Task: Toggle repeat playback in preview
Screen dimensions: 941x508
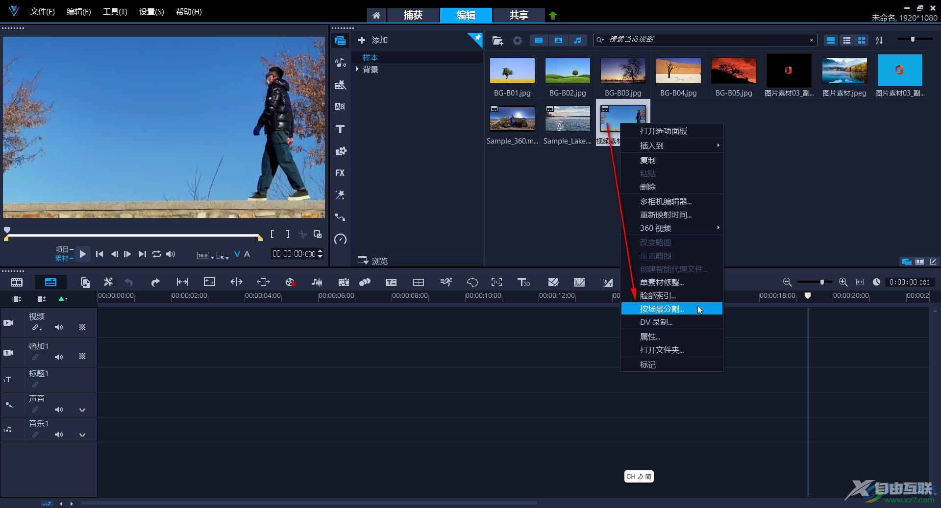Action: 156,254
